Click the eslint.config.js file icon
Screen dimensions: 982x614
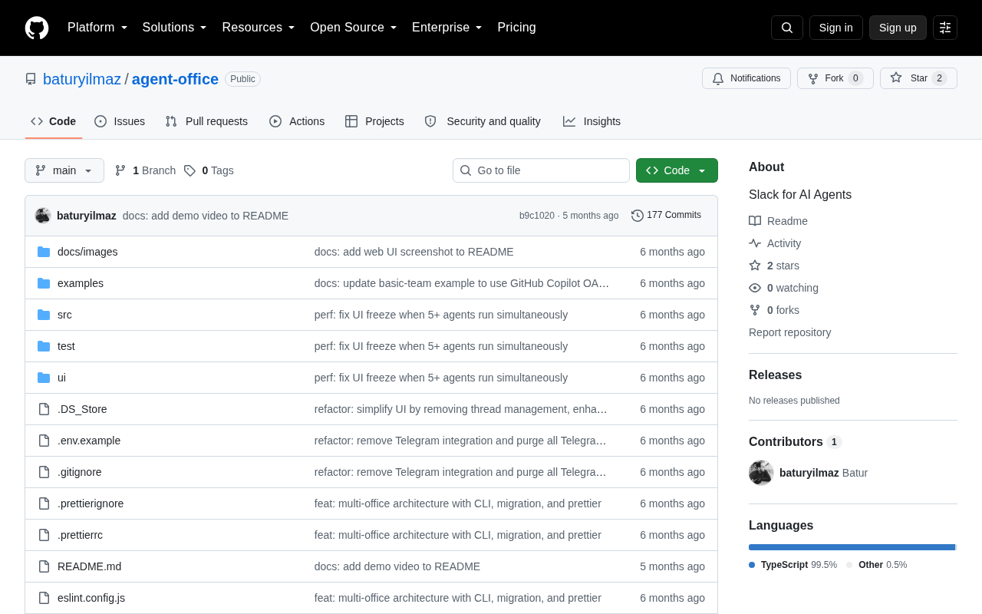click(x=44, y=598)
